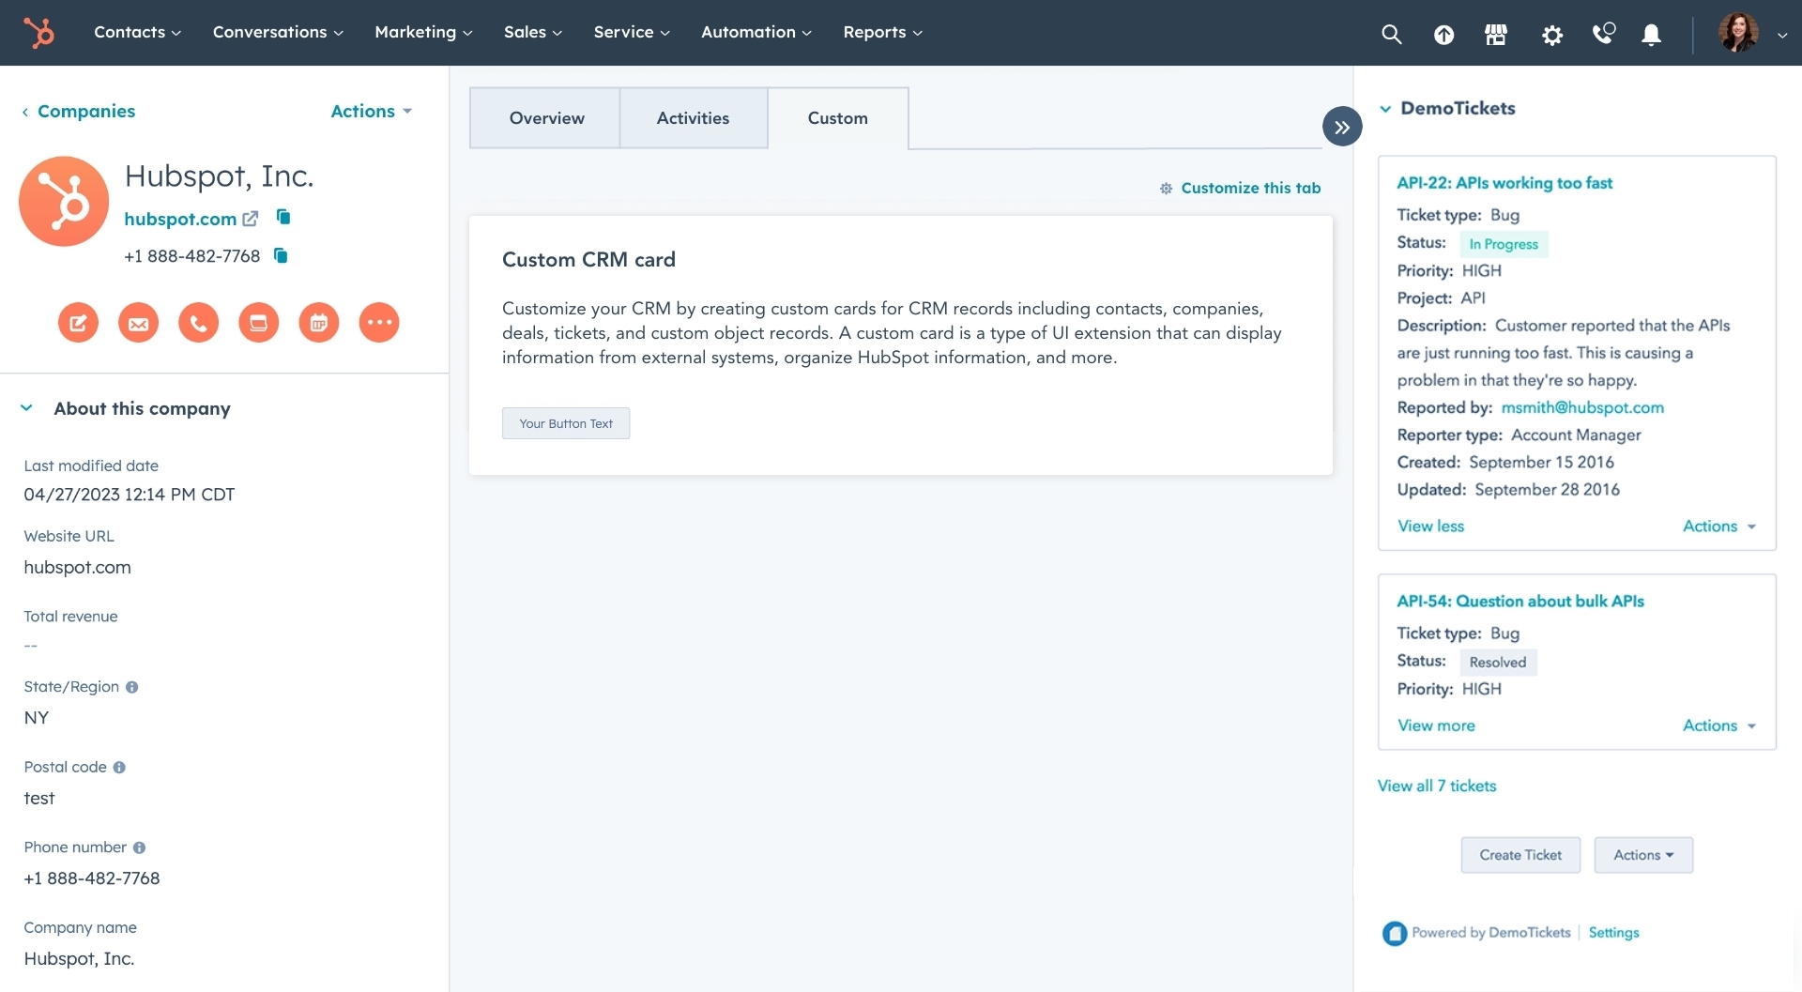The image size is (1802, 992).
Task: Create a task with the orange window icon
Action: [x=258, y=323]
